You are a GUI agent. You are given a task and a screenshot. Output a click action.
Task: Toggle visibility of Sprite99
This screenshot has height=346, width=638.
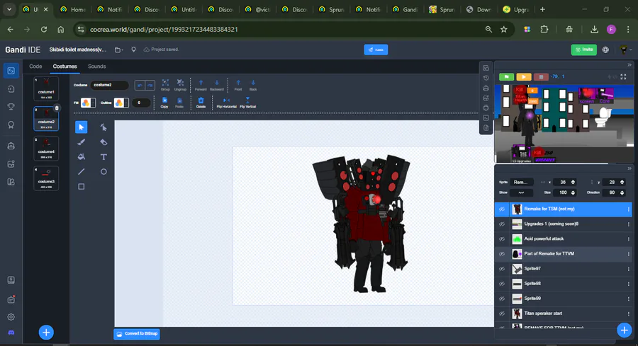click(x=502, y=299)
